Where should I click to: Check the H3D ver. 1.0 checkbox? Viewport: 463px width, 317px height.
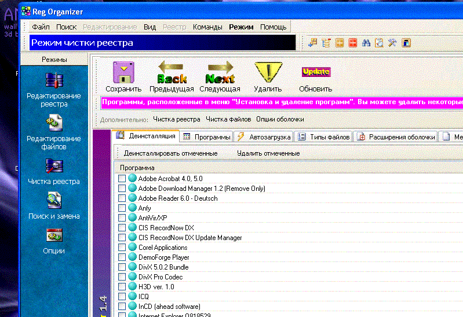coord(122,286)
